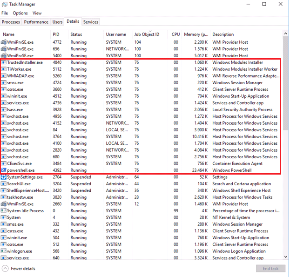Collapse view with Fewer details chevron
290x277 pixels.
[5, 269]
